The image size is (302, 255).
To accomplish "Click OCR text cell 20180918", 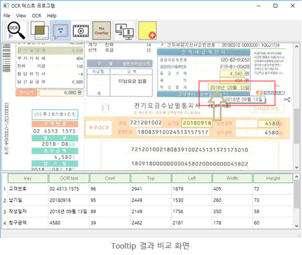I will (x=69, y=200).
